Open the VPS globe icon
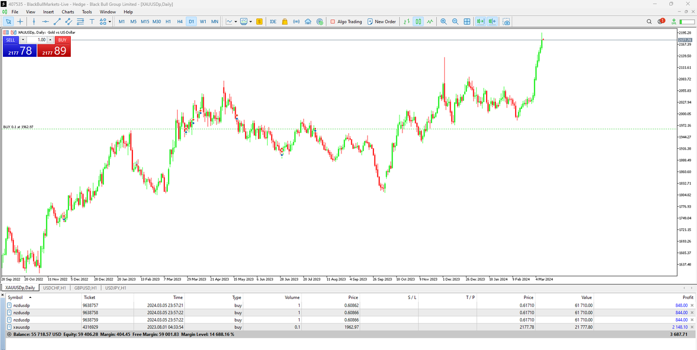Image resolution: width=697 pixels, height=350 pixels. pyautogui.click(x=319, y=21)
